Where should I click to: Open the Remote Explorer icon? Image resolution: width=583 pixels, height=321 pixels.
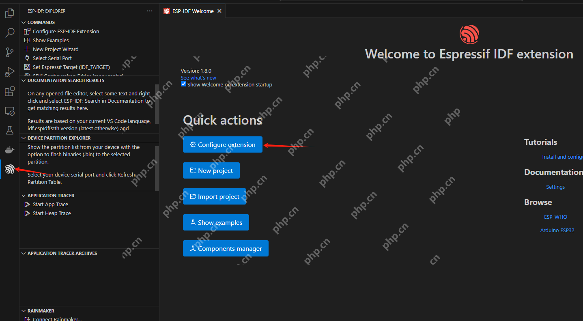[9, 111]
